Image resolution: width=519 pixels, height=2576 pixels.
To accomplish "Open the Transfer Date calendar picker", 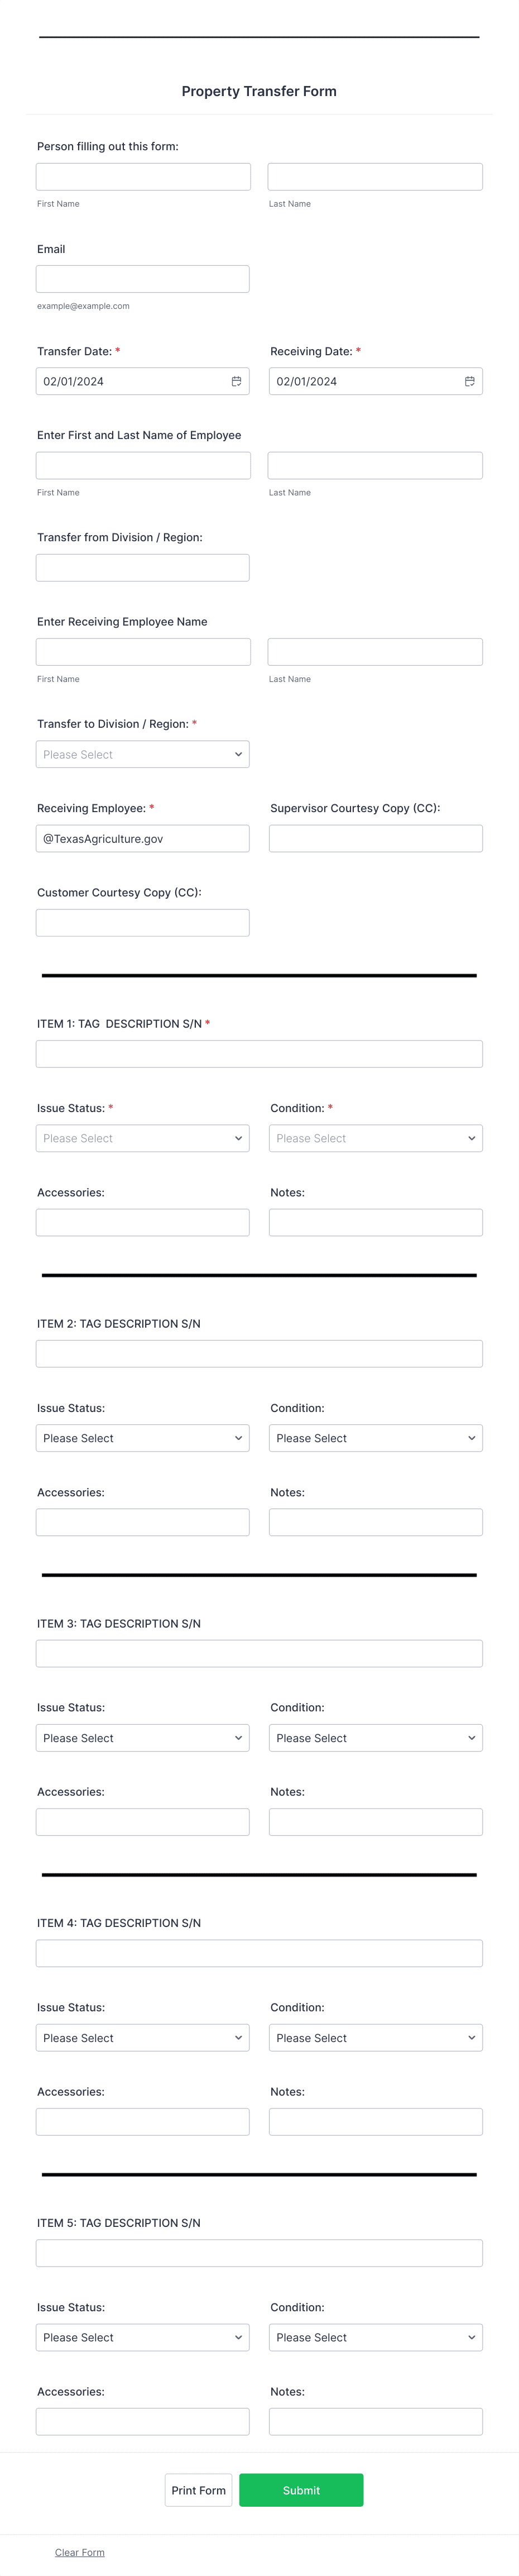I will point(237,380).
